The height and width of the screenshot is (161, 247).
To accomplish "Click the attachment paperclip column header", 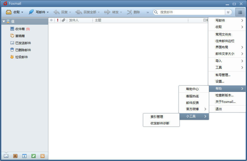I will [63, 20].
